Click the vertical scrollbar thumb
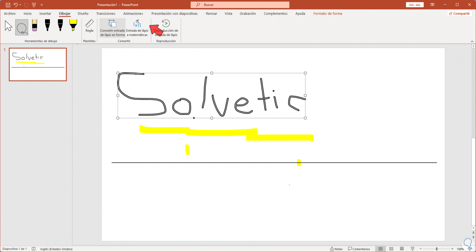 tap(473, 182)
